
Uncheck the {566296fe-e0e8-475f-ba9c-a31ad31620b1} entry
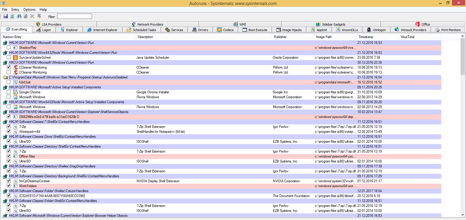click(x=9, y=117)
